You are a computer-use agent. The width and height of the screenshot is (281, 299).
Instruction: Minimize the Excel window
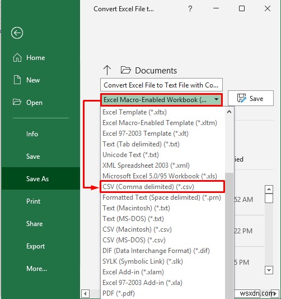(216, 8)
